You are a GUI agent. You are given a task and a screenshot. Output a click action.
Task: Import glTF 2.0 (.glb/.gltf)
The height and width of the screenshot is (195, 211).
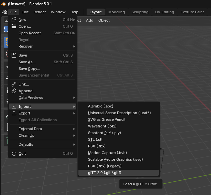pyautogui.click(x=119, y=173)
